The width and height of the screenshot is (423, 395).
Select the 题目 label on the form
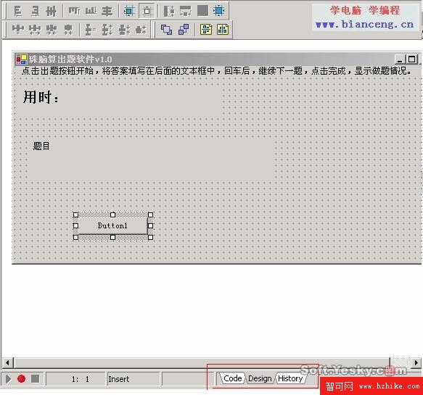tap(151, 159)
